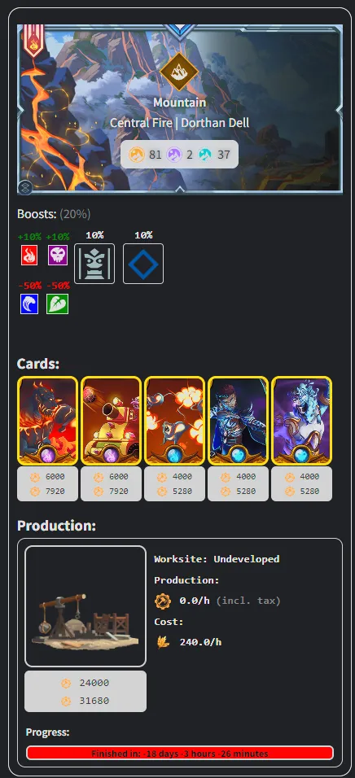The width and height of the screenshot is (355, 778).
Task: Click the Central Fire | Dorthan Dell label
Action: [179, 123]
